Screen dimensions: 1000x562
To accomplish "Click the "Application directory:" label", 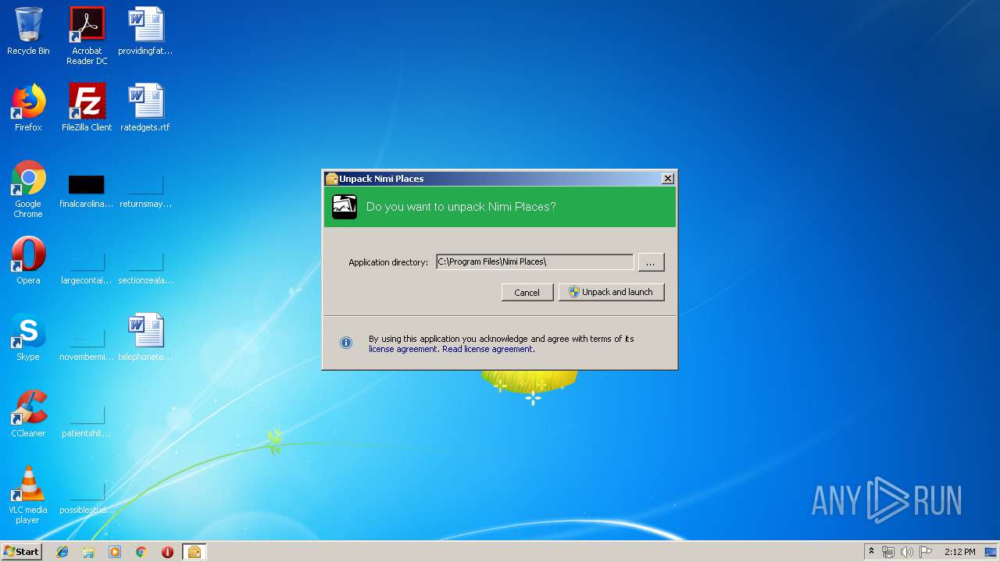I will pos(388,262).
